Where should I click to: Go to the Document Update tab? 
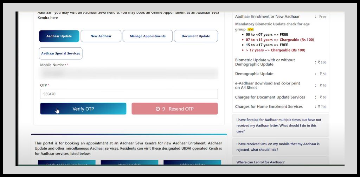coord(196,36)
